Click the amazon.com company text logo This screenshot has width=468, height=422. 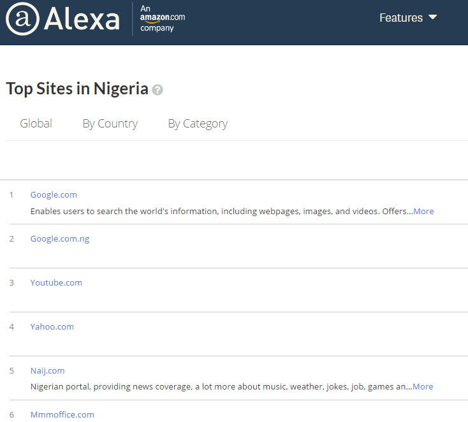click(x=163, y=18)
